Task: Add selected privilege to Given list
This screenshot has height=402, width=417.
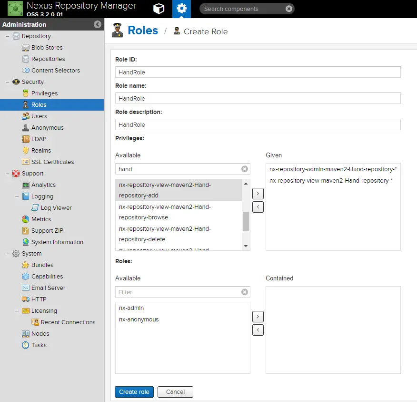Action: 258,194
